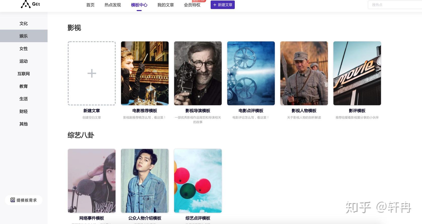
Task: Click the 提模板需求 button
Action: [24, 200]
